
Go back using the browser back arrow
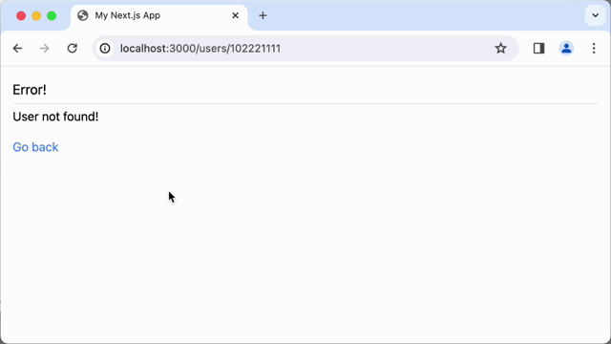17,49
